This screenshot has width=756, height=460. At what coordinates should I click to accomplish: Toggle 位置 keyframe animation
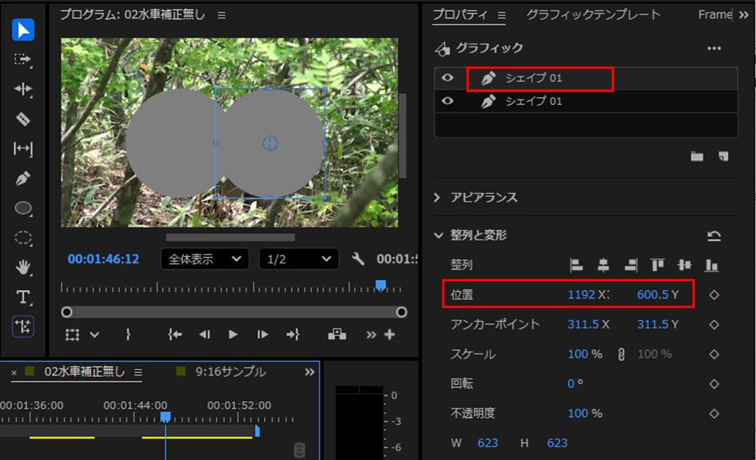point(714,294)
